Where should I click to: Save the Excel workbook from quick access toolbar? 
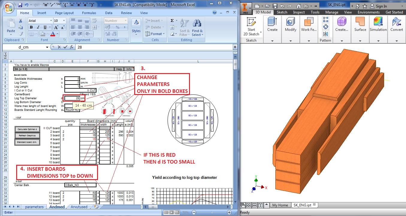tap(20, 5)
